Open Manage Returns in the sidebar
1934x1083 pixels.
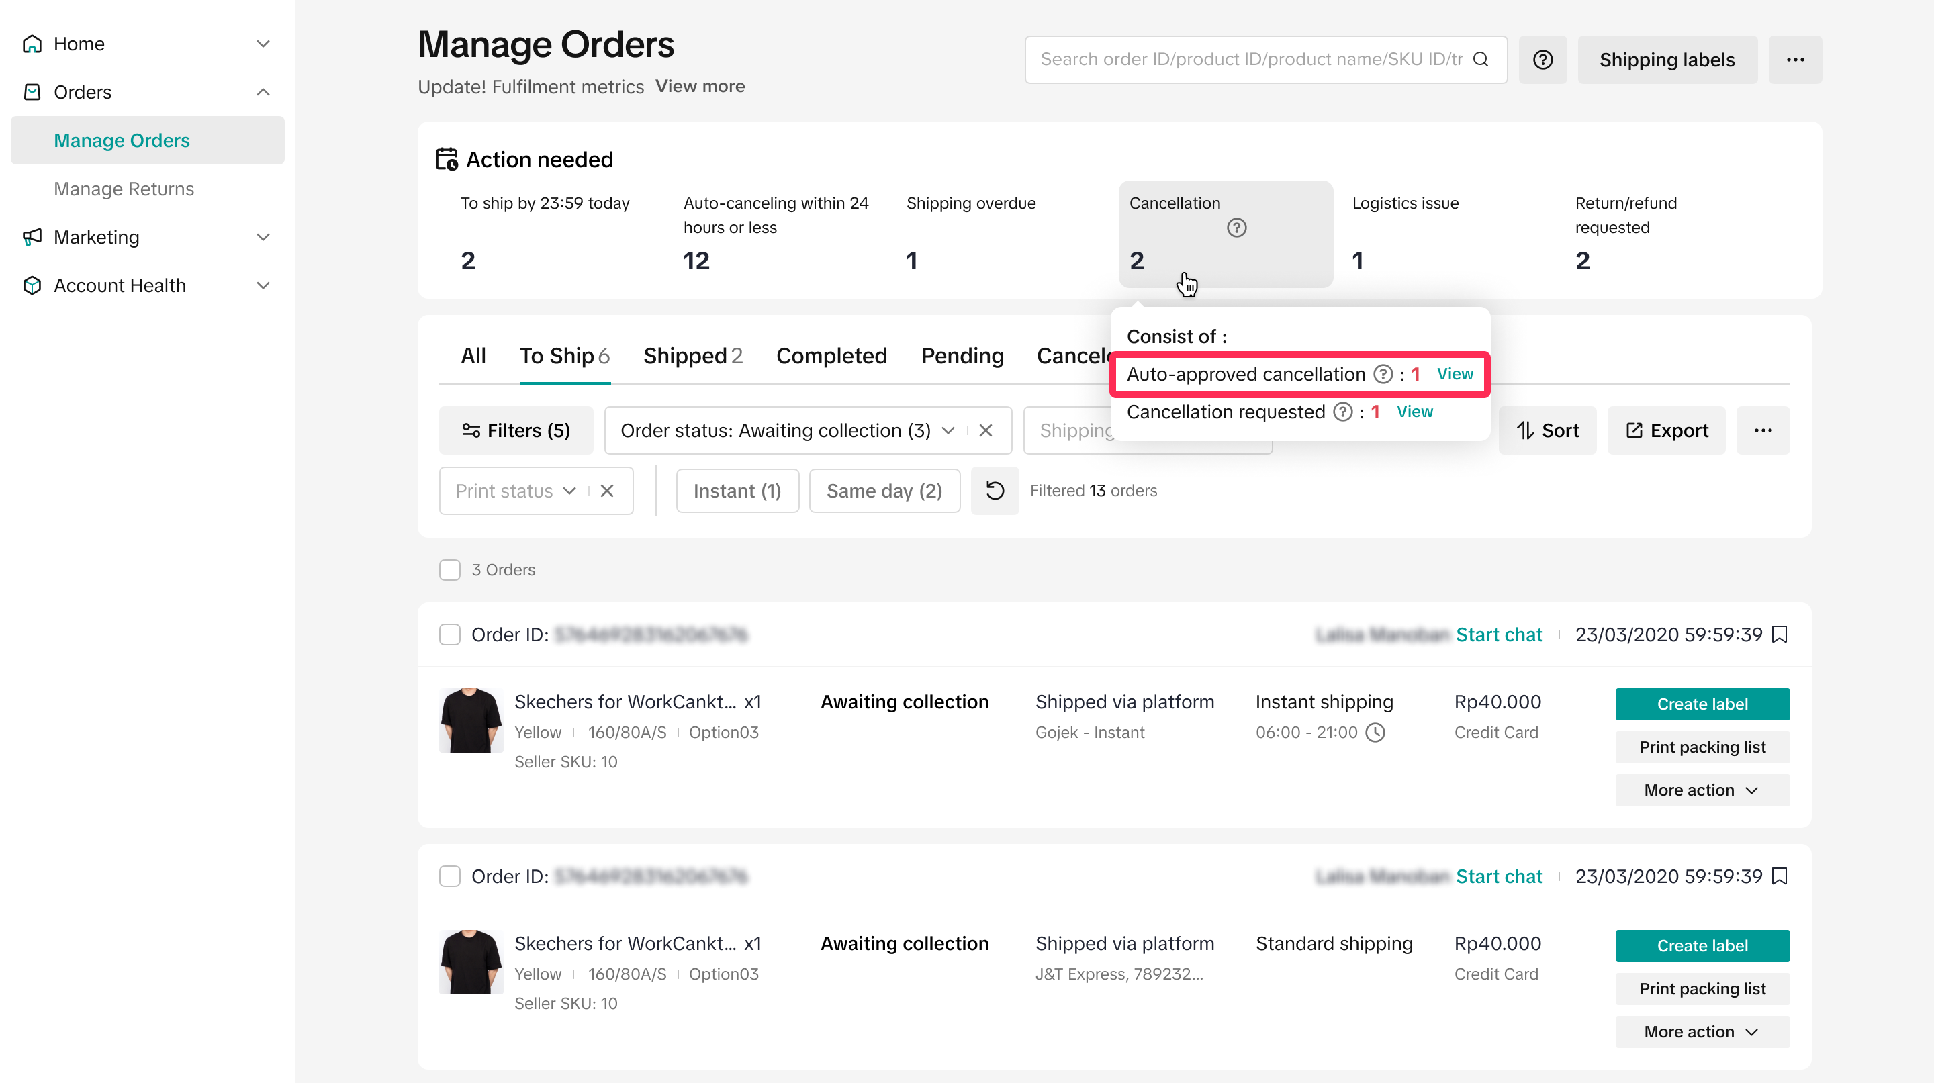point(124,189)
